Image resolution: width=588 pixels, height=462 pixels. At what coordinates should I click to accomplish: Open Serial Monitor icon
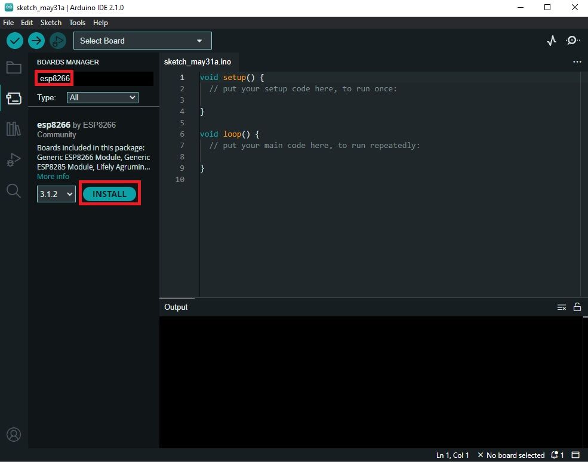pos(572,41)
